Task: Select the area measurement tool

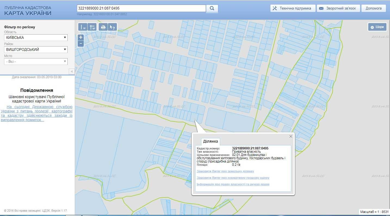Action: (92, 27)
